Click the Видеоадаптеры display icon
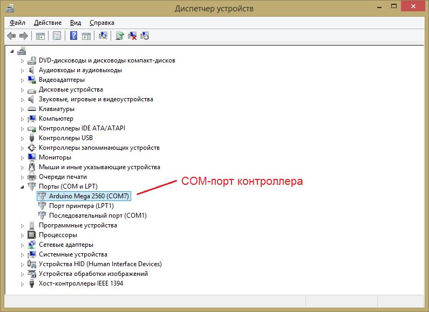This screenshot has height=312, width=429. (x=32, y=80)
